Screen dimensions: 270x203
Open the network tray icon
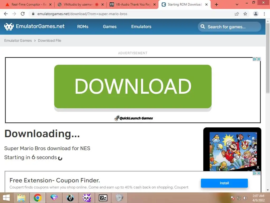(x=239, y=198)
